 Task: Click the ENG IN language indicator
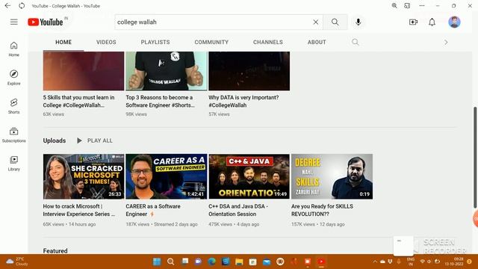coord(411,262)
